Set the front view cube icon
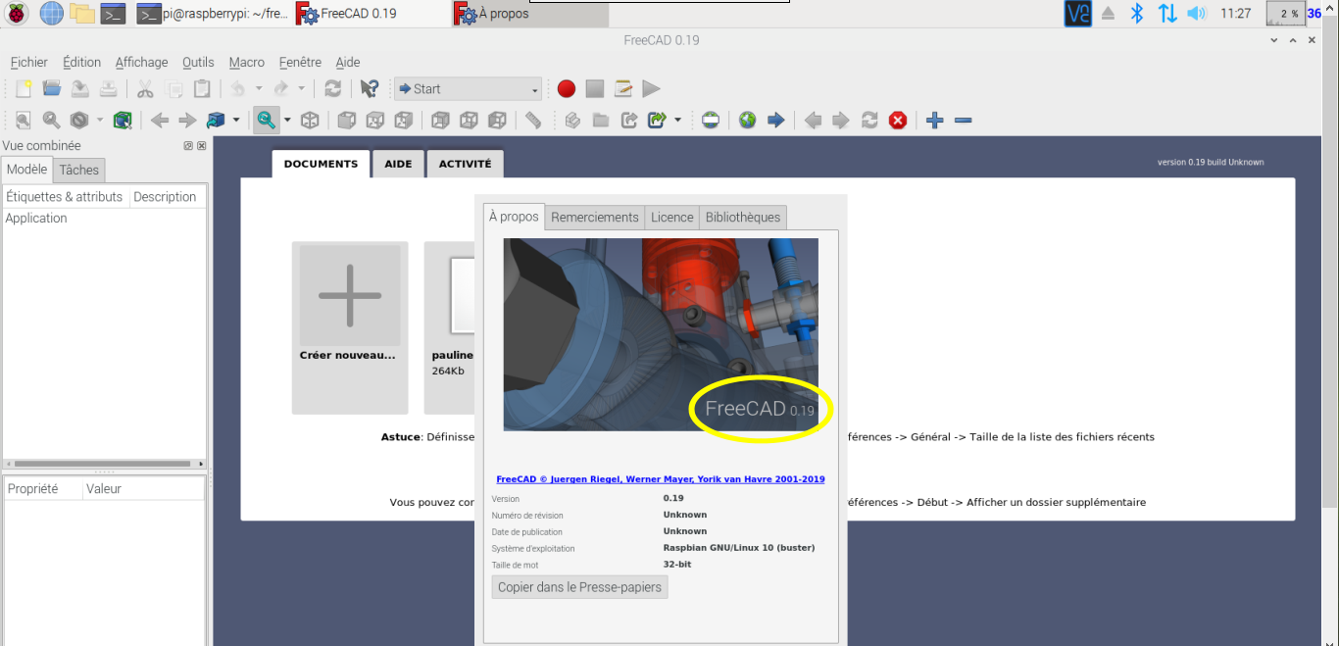 click(x=346, y=121)
